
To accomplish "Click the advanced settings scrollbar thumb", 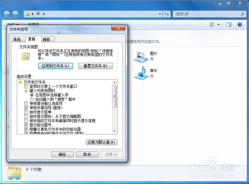I will (114, 96).
